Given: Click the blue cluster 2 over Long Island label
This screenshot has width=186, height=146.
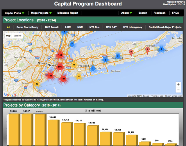Looking at the screenshot, I should coord(118,56).
